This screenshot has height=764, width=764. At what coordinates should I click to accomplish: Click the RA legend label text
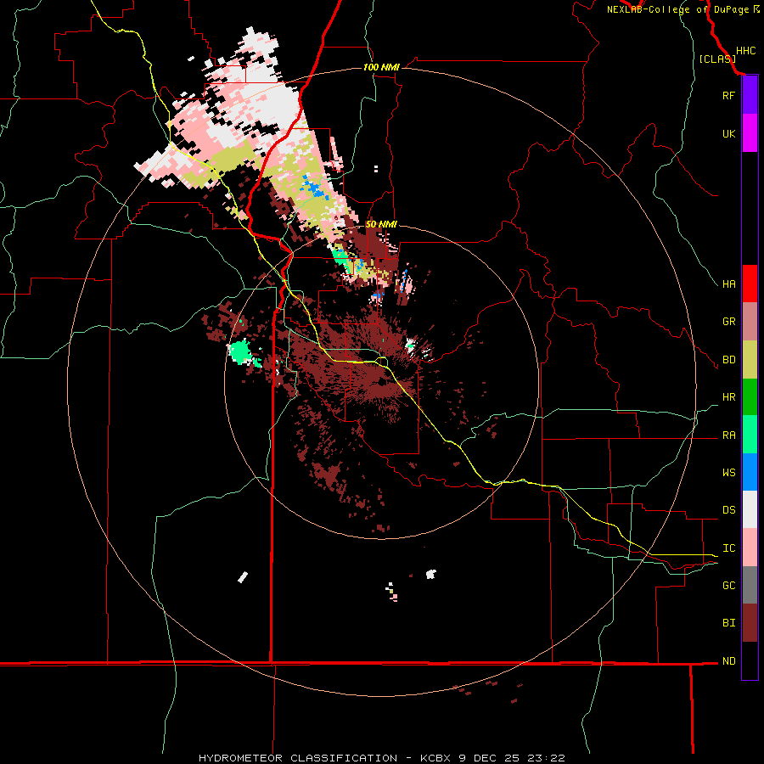(728, 435)
